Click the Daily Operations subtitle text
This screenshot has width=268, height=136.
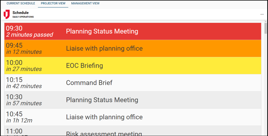point(23,17)
